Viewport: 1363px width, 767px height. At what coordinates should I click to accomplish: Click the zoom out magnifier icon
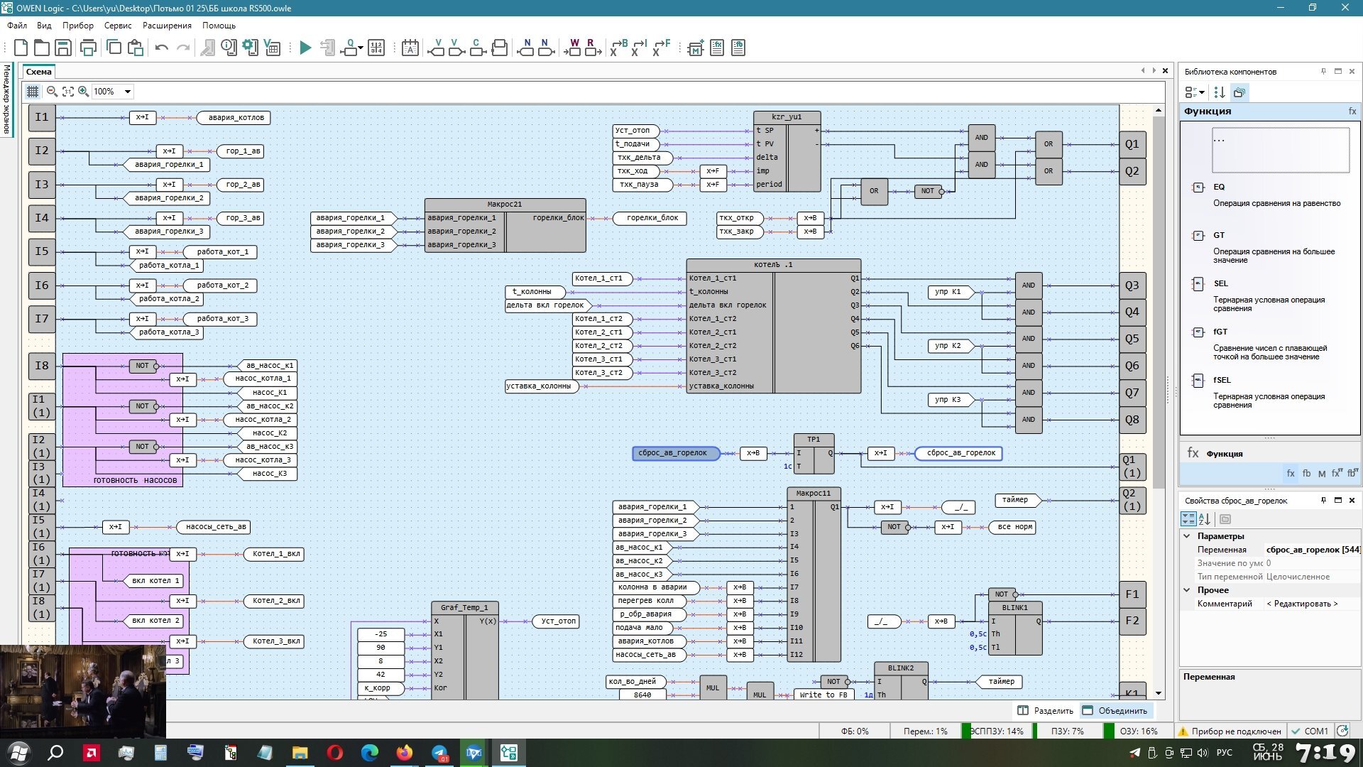(52, 92)
